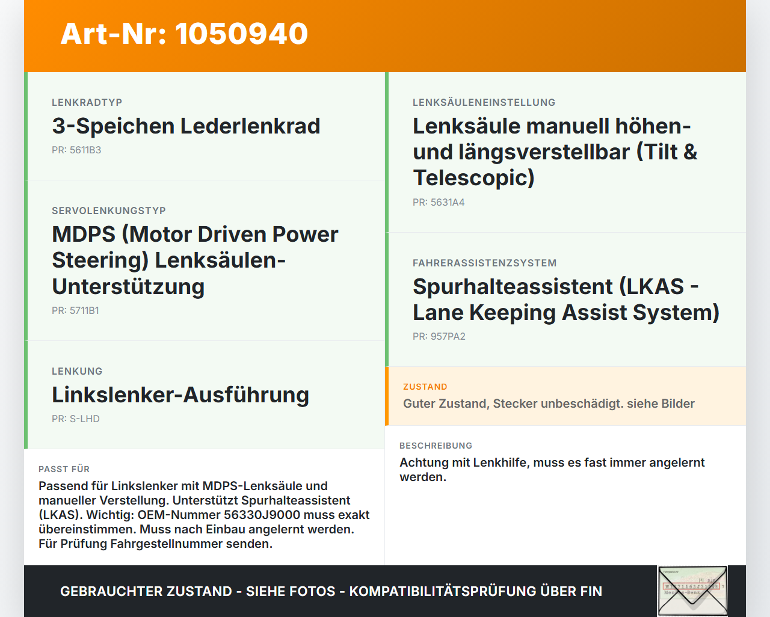770x617 pixels.
Task: Click the GEBRAUCHTER ZUSTAND footer banner text
Action: point(331,592)
